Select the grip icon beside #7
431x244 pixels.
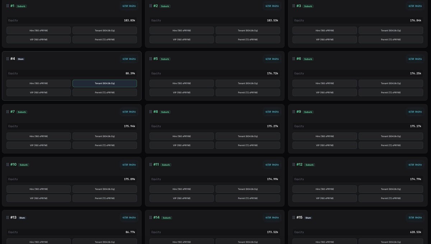point(8,112)
